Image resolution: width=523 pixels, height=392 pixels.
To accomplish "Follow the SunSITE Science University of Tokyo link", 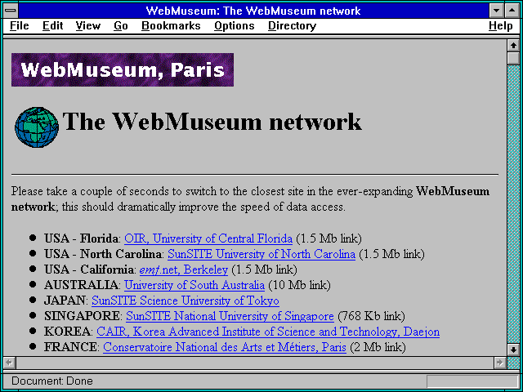I will point(186,301).
